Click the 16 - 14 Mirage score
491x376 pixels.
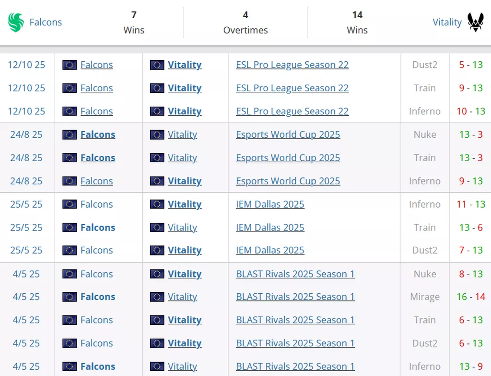(470, 297)
